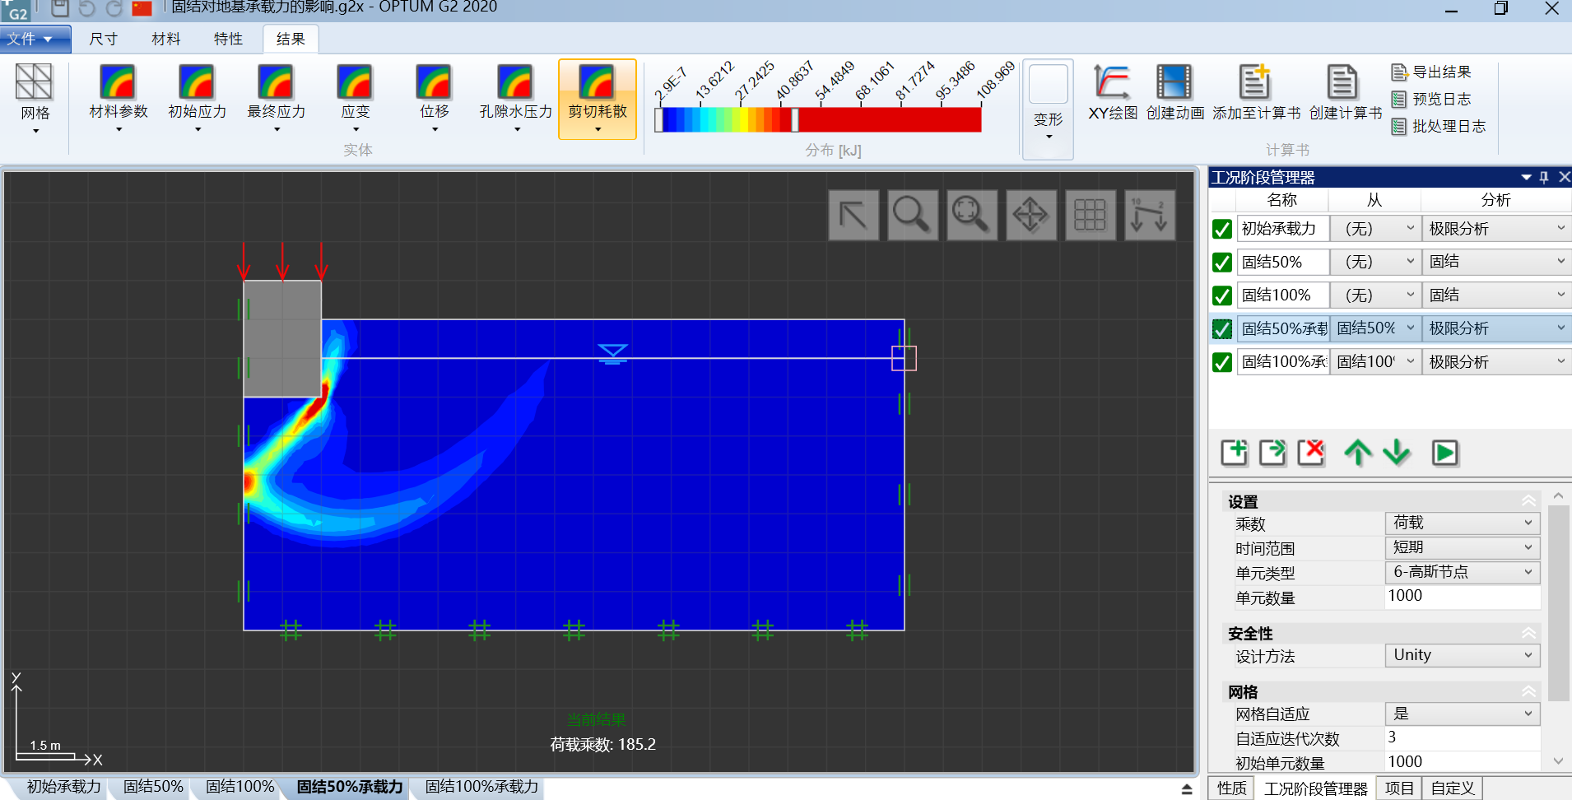Click the pan move tool in canvas
The image size is (1572, 800).
pos(1031,215)
